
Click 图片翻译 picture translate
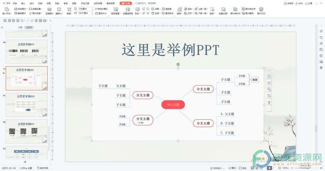(x=248, y=13)
